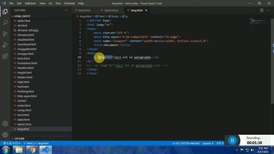The image size is (274, 154).
Task: Open the Terminal menu
Action: click(x=69, y=3)
